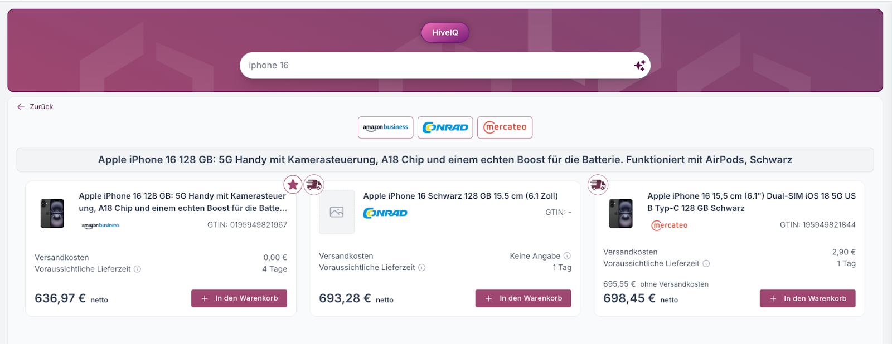
Task: Click the HiveIQ logo button
Action: pyautogui.click(x=445, y=32)
